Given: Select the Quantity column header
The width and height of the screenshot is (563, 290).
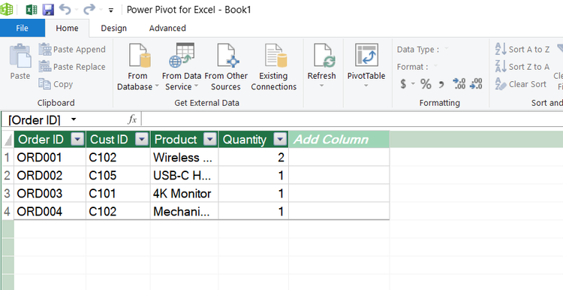Looking at the screenshot, I should 245,140.
